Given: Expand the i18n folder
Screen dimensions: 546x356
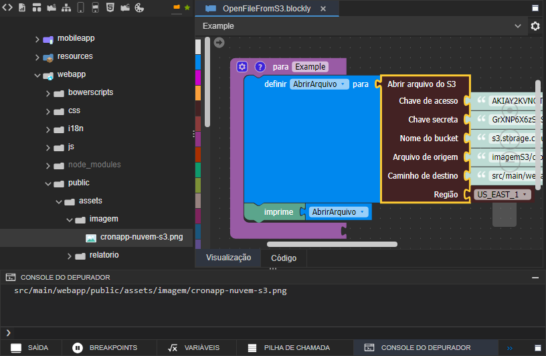Looking at the screenshot, I should pos(48,130).
